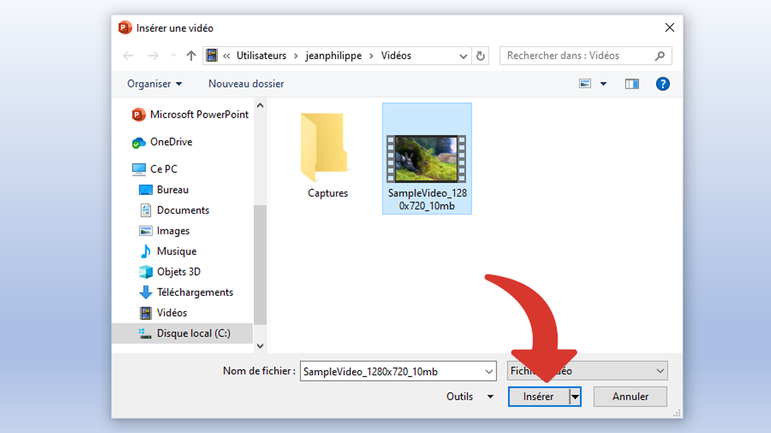Open the recent locations chevron
The image size is (771, 433).
click(x=173, y=56)
